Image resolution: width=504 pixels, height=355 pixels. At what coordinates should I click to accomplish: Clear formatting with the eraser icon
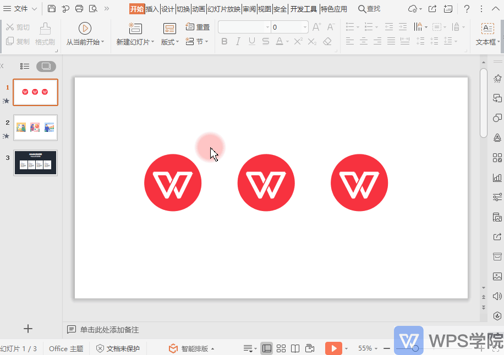point(327,41)
